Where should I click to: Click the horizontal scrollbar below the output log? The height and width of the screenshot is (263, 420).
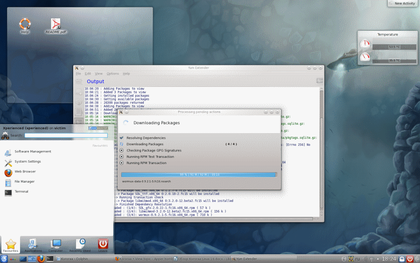pos(214,219)
